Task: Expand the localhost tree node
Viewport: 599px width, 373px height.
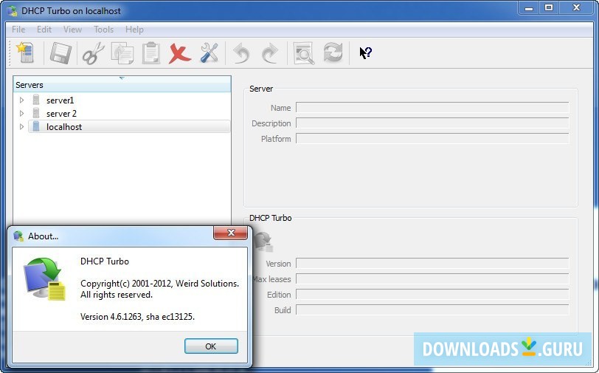Action: click(22, 126)
